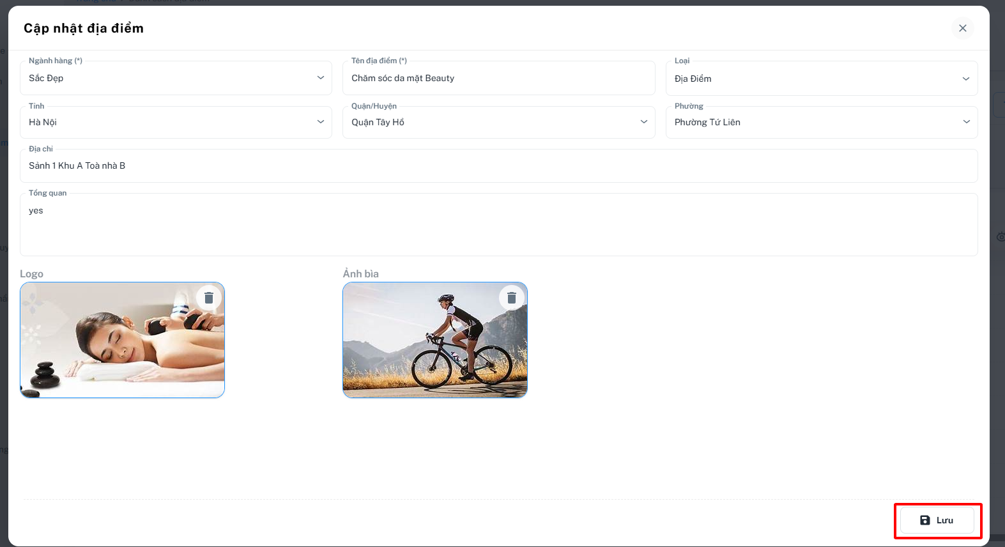Expand the Phường dropdown showing Phường Tứ Liên
Image resolution: width=1005 pixels, height=547 pixels.
pos(822,122)
